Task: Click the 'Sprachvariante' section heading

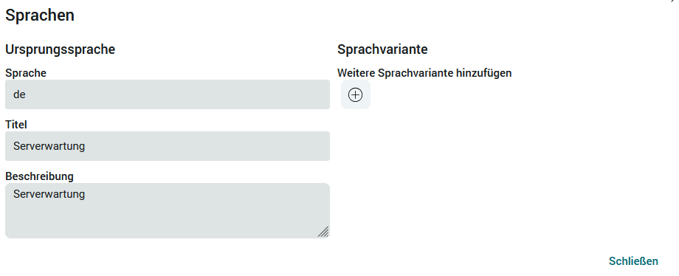Action: click(382, 49)
